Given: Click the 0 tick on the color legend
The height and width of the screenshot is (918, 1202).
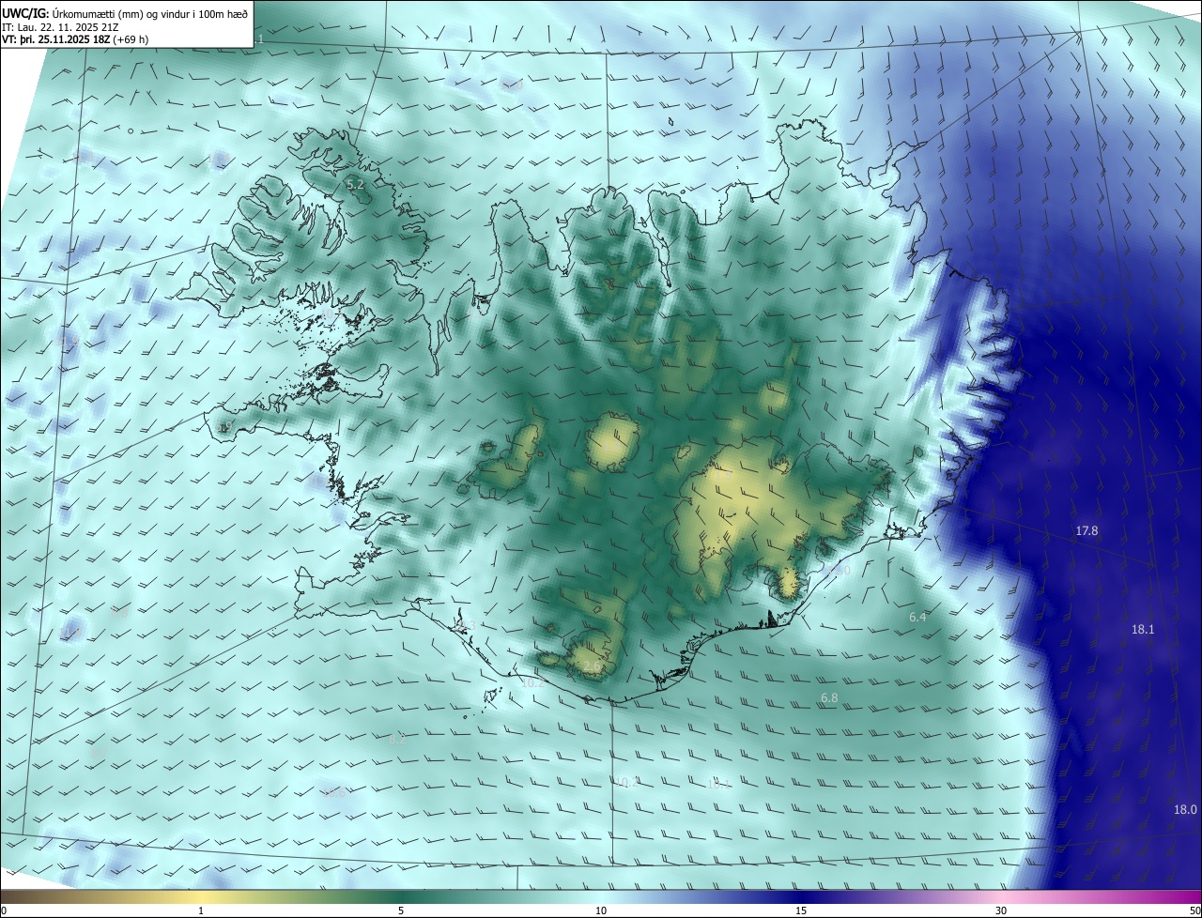Looking at the screenshot, I should (x=4, y=910).
